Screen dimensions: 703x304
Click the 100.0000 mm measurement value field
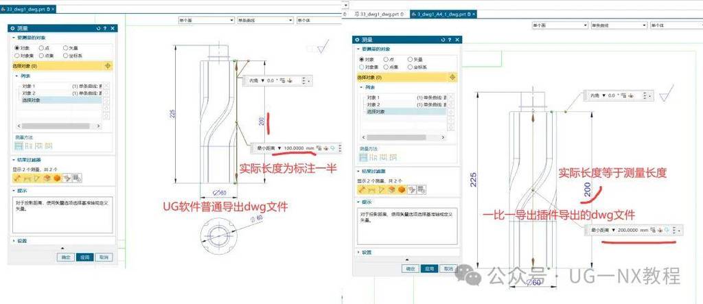coord(299,148)
